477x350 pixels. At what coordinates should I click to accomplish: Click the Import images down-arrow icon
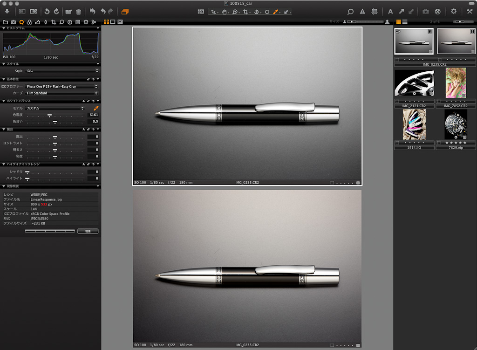pyautogui.click(x=7, y=11)
